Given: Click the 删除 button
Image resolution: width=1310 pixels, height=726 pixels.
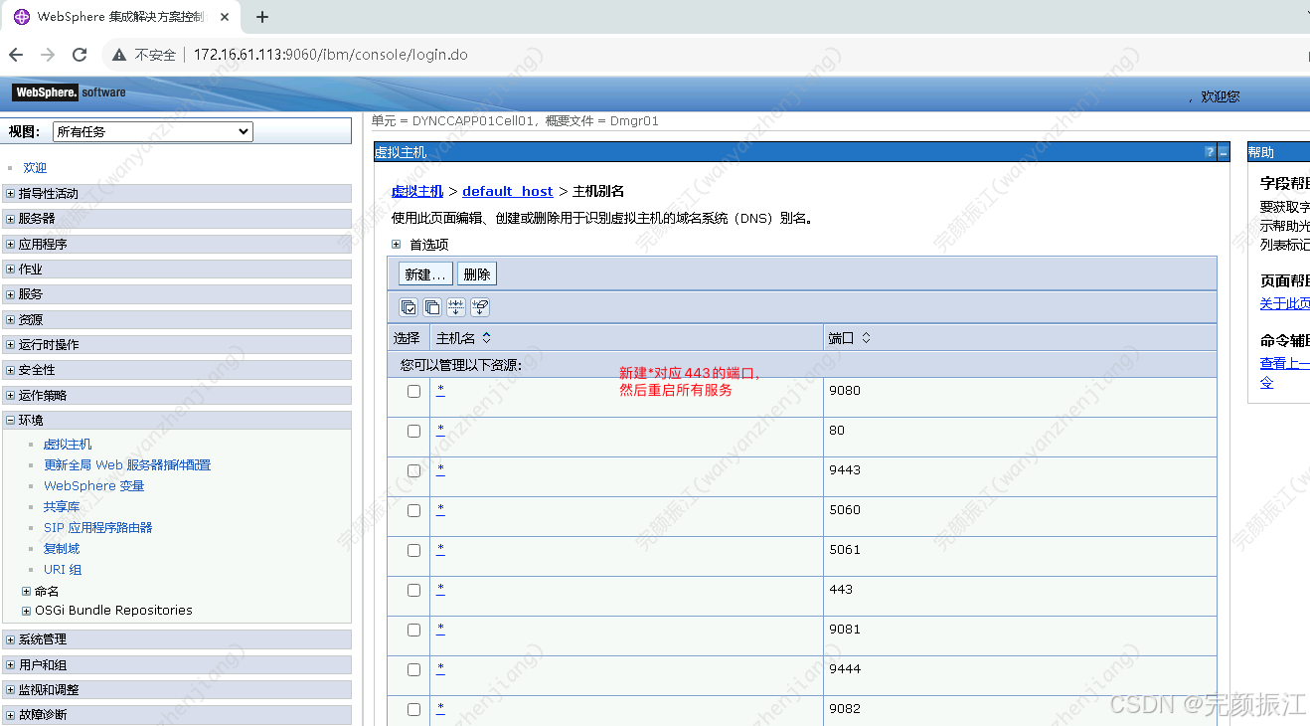Looking at the screenshot, I should 477,274.
